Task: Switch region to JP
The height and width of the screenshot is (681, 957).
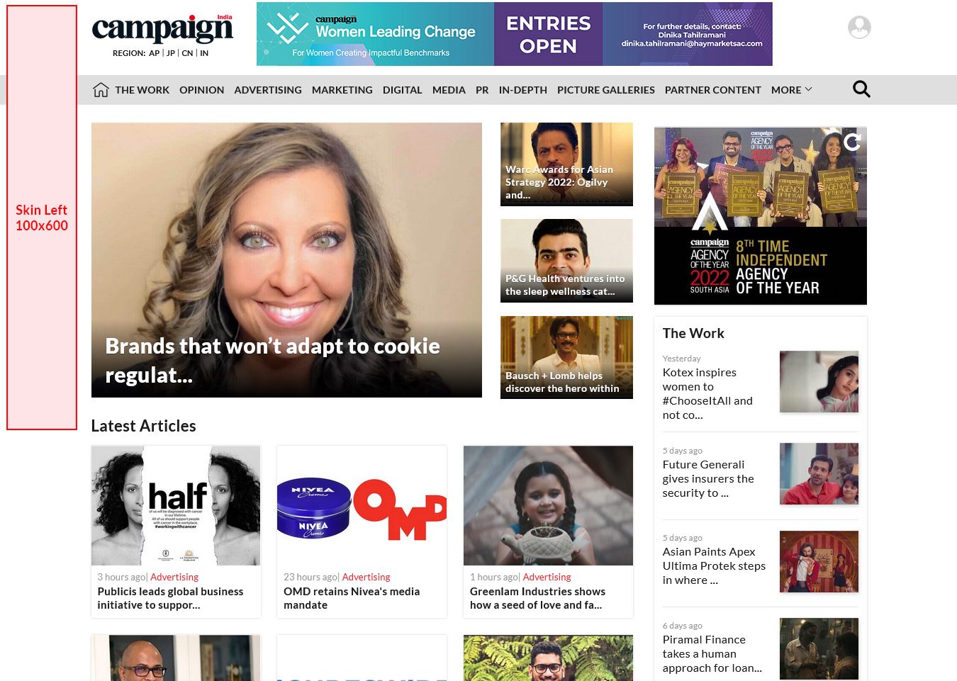Action: tap(171, 53)
